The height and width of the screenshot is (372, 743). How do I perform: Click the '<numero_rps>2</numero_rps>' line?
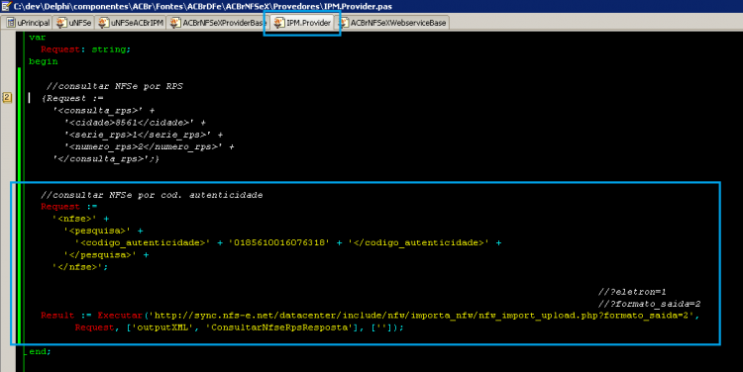[150, 146]
